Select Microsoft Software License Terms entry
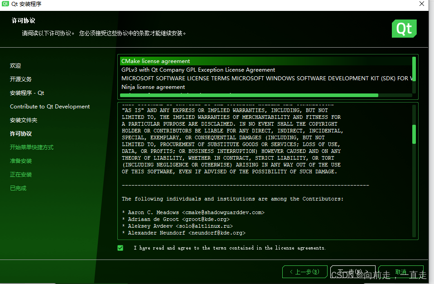The image size is (434, 284). 267,78
